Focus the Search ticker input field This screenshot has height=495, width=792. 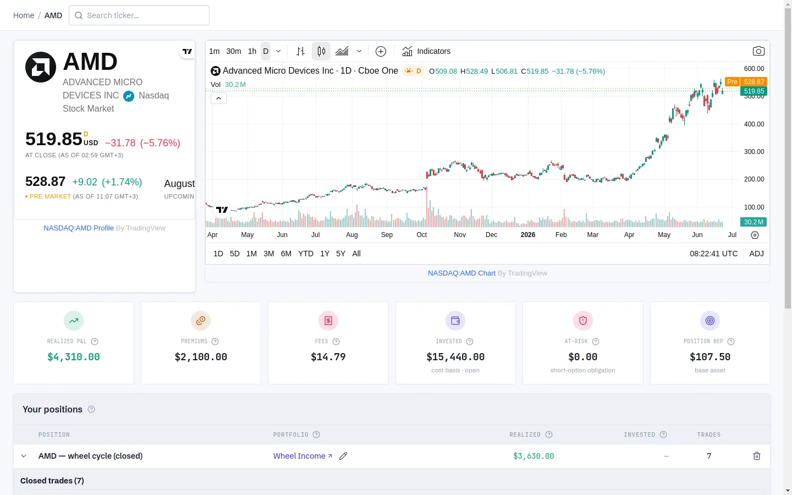(x=139, y=15)
